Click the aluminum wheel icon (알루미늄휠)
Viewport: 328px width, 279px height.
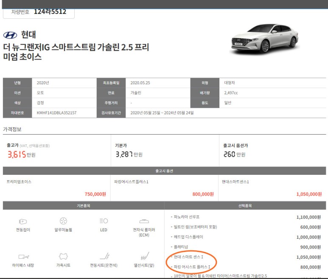coord(63,221)
